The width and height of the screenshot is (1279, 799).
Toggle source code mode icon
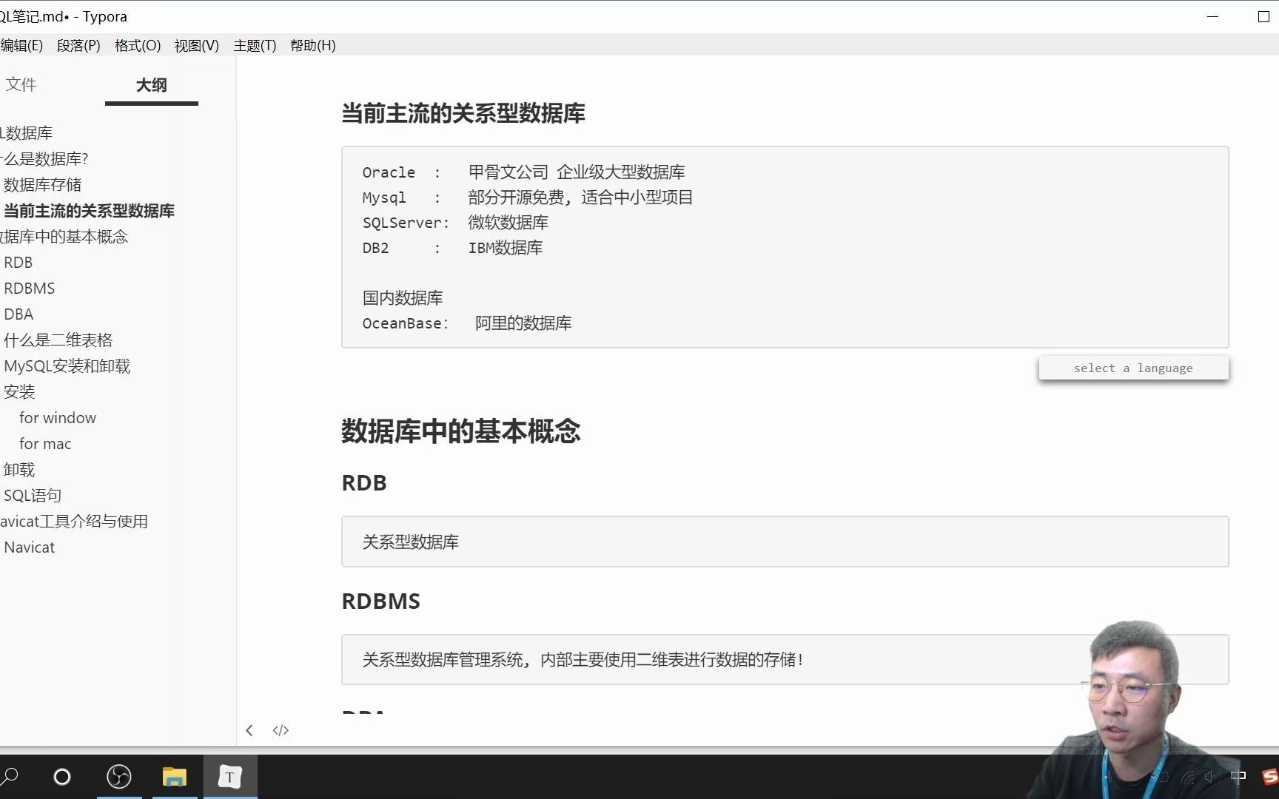(x=281, y=730)
